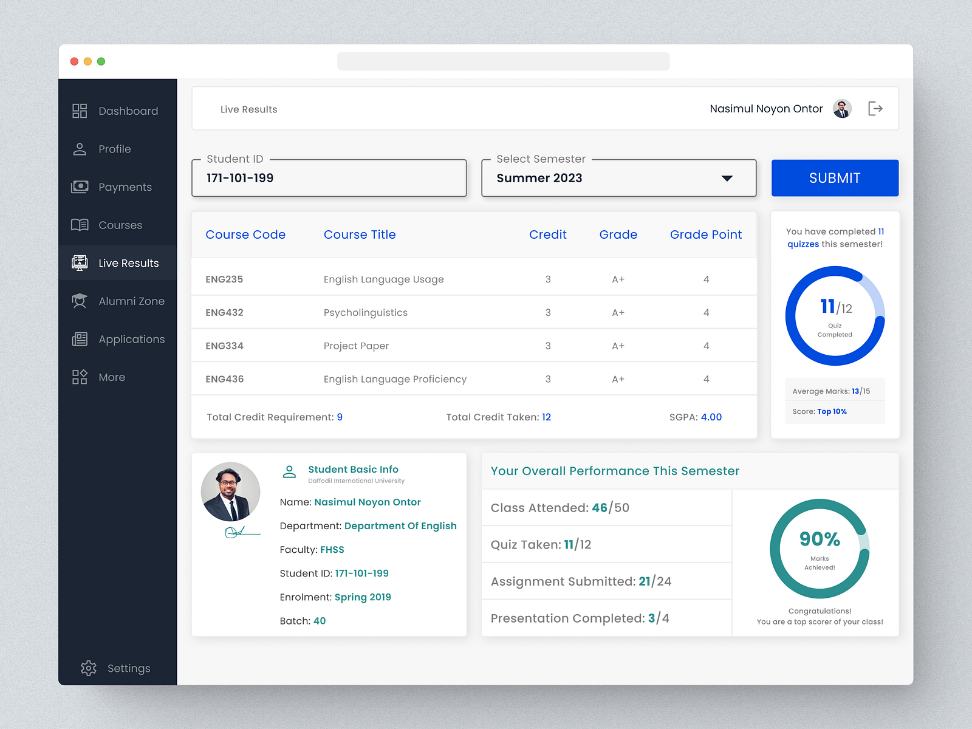Click the header avatar next to Nasimul Noyon Ontor
Image resolution: width=972 pixels, height=729 pixels.
[842, 109]
